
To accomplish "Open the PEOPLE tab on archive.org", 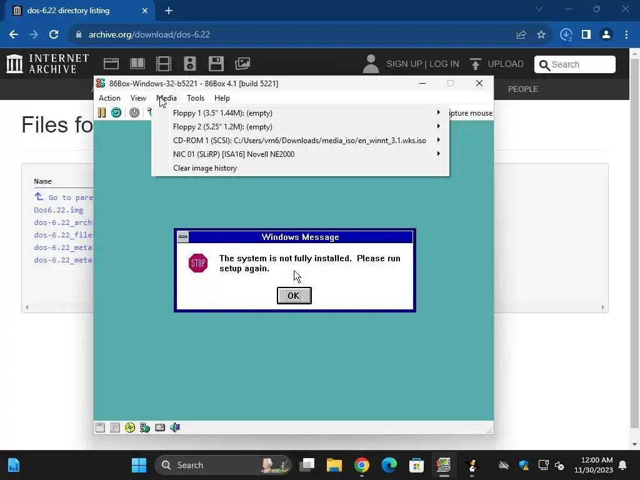I will (x=523, y=89).
